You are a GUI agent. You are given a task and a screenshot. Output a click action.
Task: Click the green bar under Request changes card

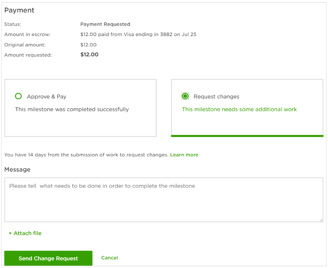pyautogui.click(x=247, y=136)
